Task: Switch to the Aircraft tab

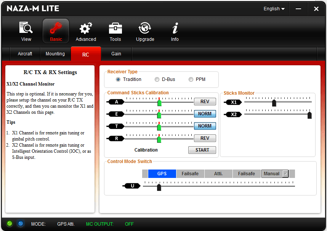Action: [x=25, y=54]
